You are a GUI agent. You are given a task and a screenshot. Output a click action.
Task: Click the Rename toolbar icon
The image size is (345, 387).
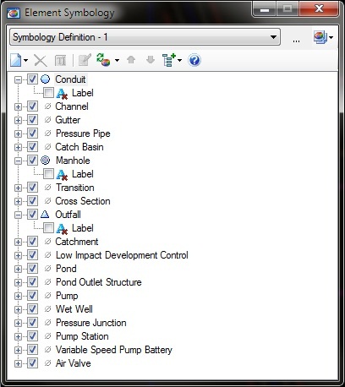coord(60,60)
